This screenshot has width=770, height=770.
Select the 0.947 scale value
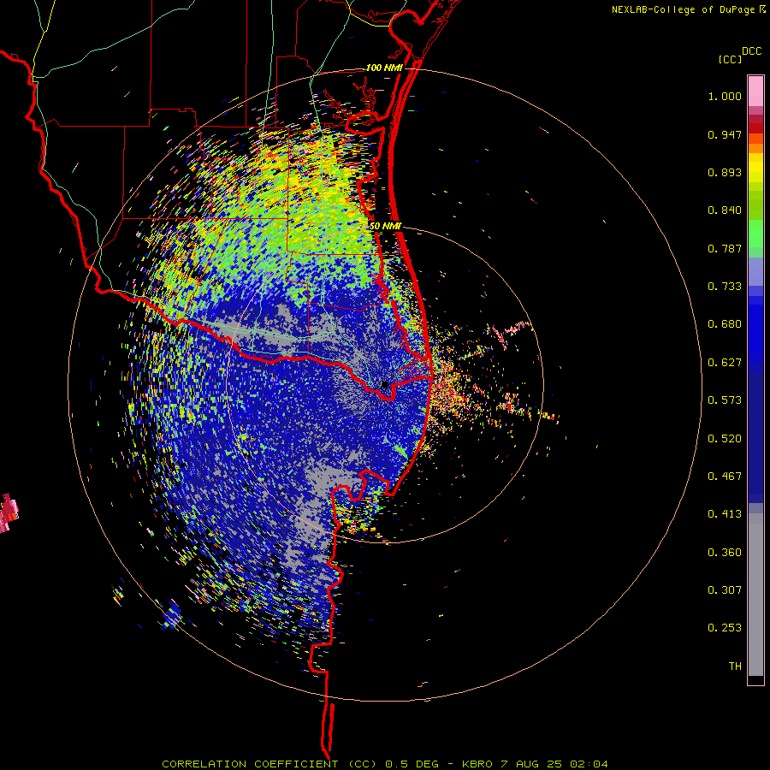coord(725,134)
